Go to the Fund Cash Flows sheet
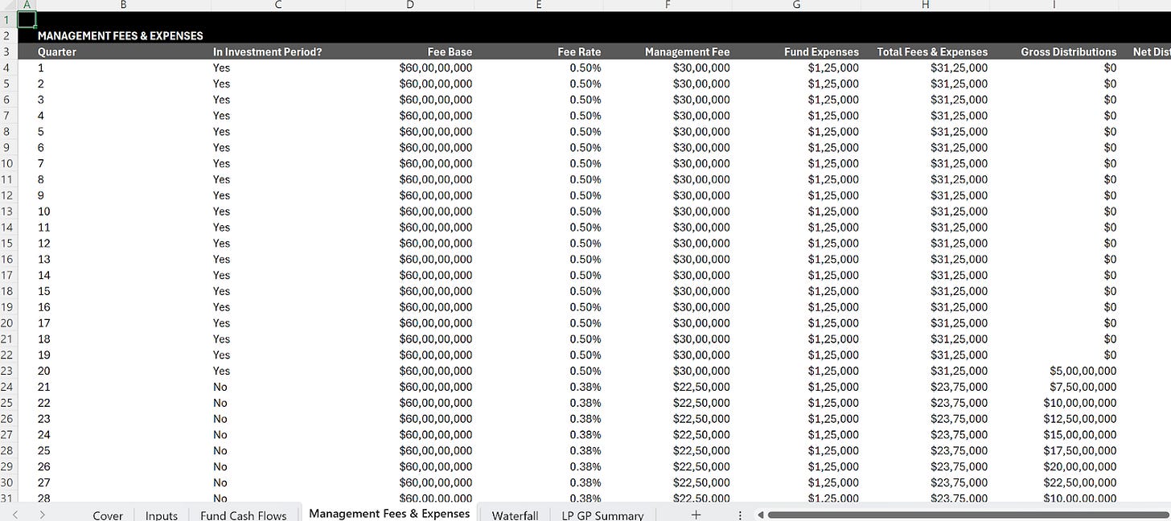This screenshot has height=521, width=1171. (x=243, y=515)
